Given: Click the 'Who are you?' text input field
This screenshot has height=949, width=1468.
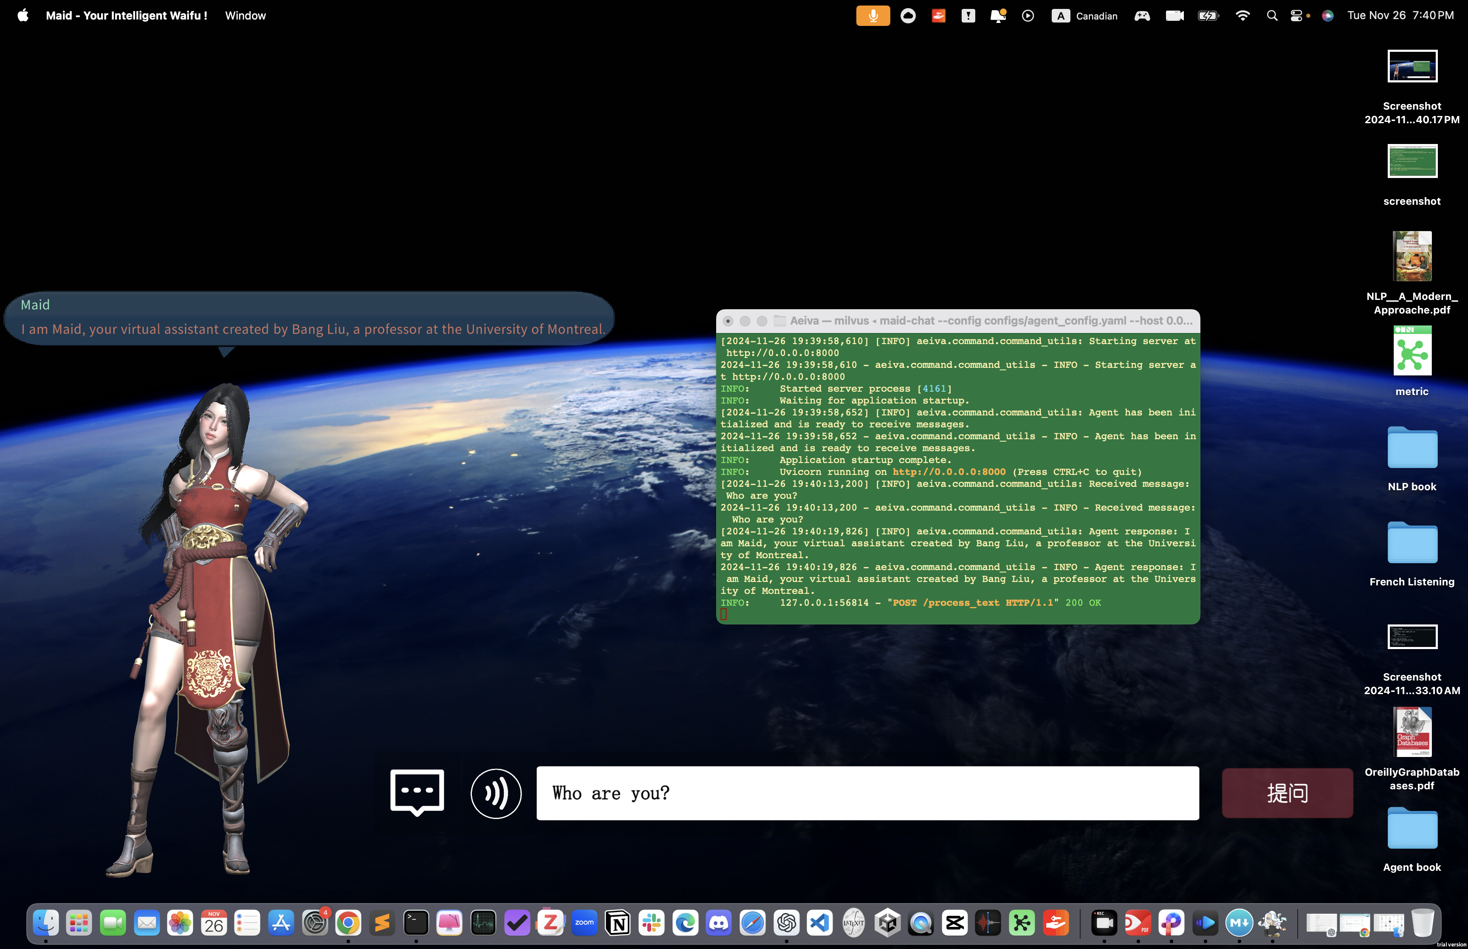Looking at the screenshot, I should point(867,793).
